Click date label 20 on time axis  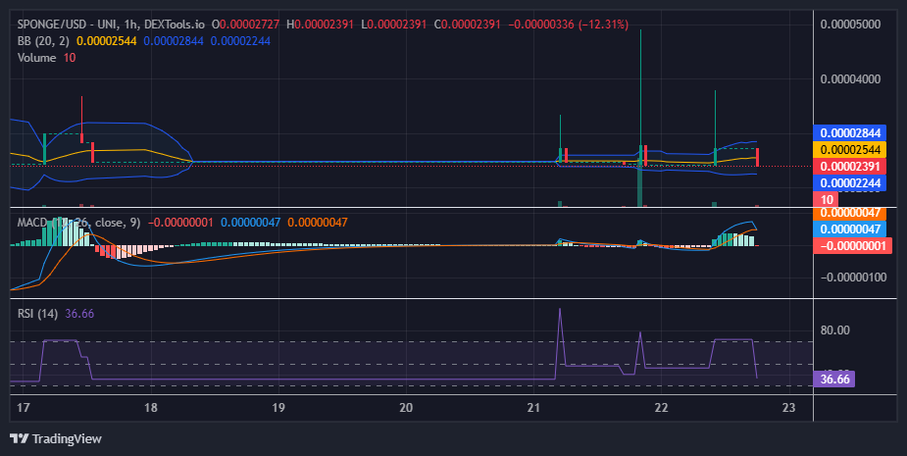click(x=406, y=408)
